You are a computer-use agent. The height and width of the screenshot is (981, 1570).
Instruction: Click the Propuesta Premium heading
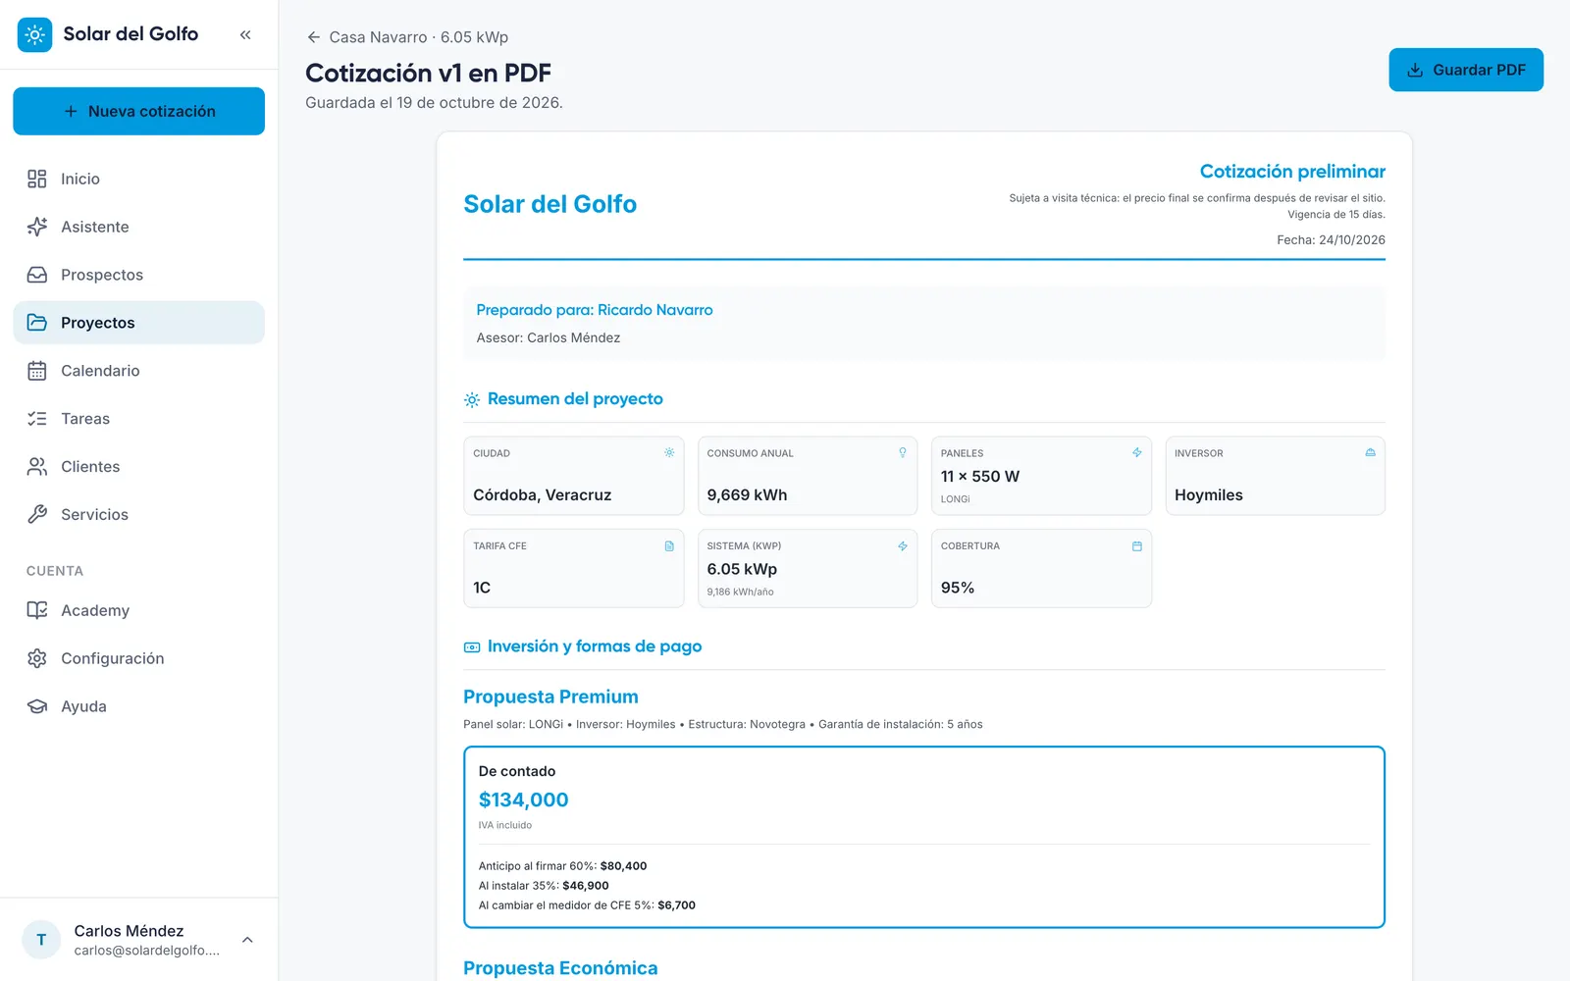(x=550, y=697)
